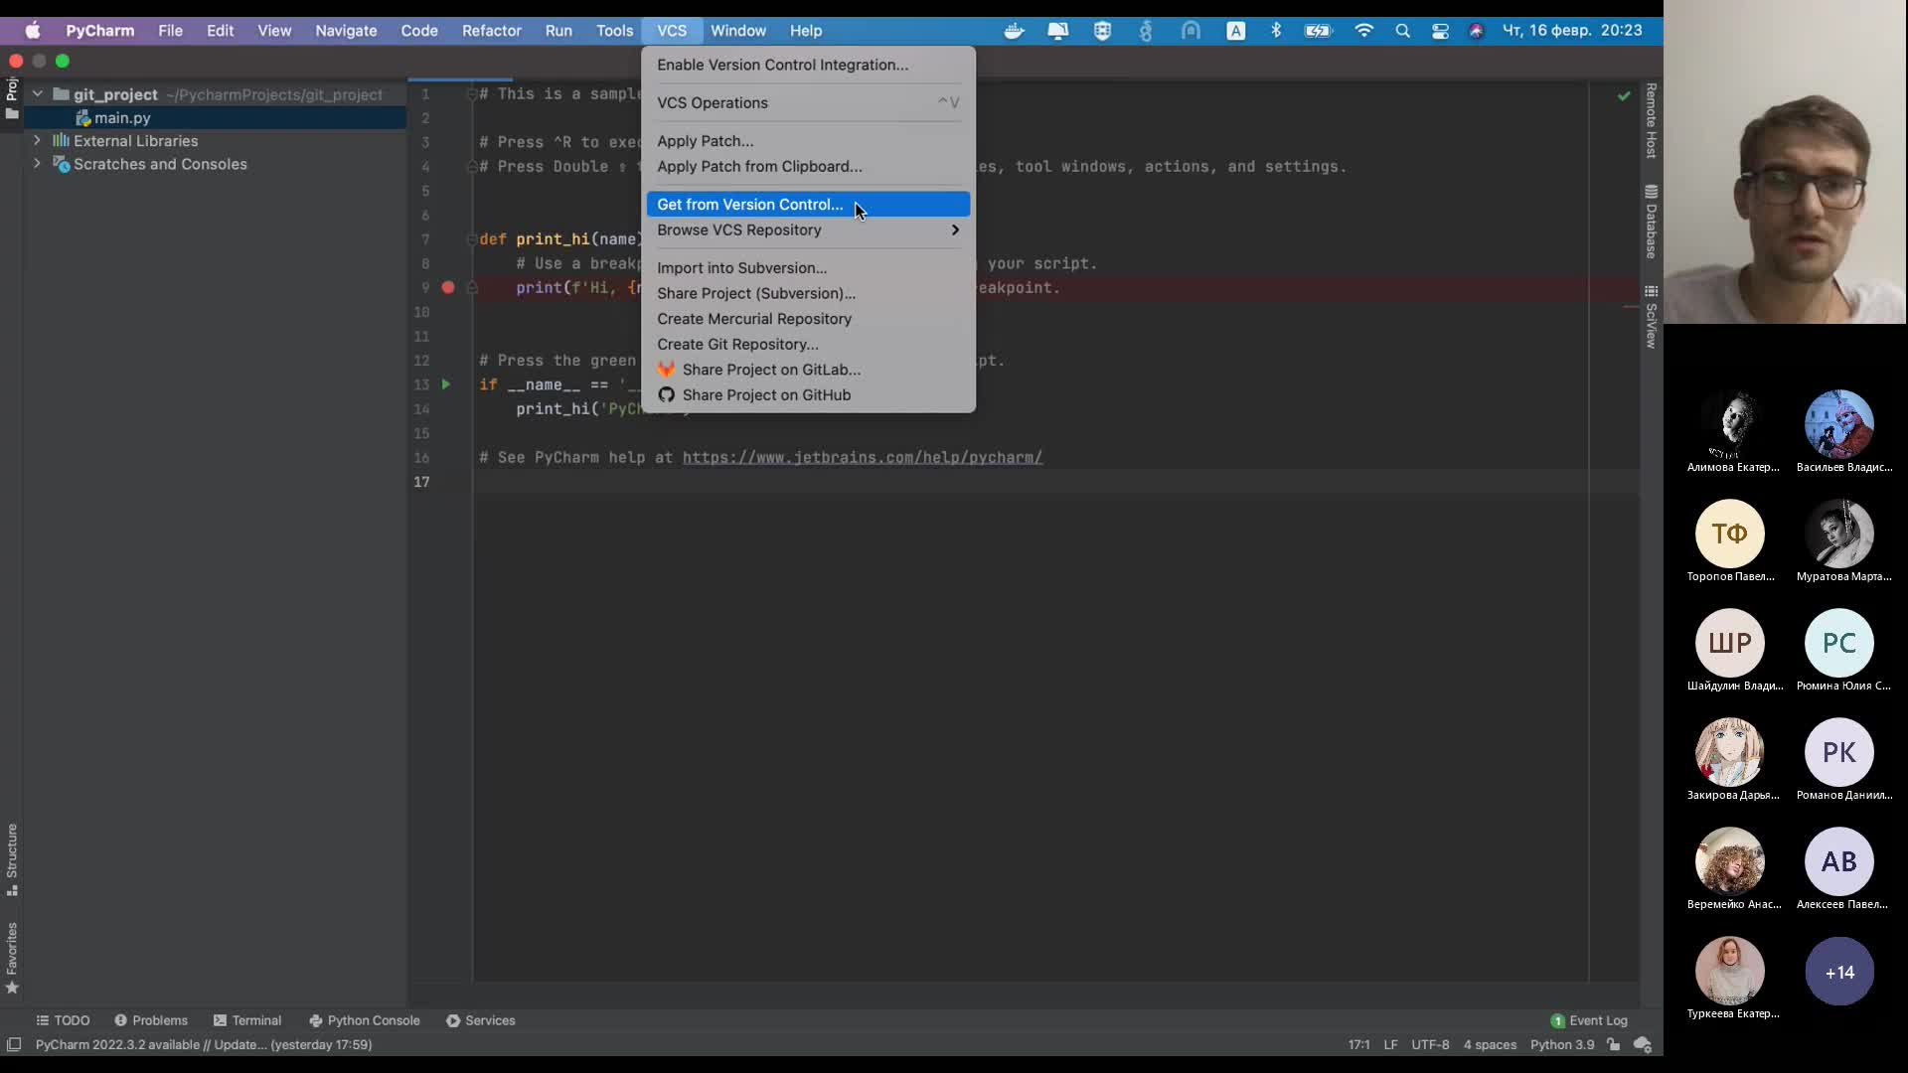Expand Scratches and Consoles node

tap(37, 164)
